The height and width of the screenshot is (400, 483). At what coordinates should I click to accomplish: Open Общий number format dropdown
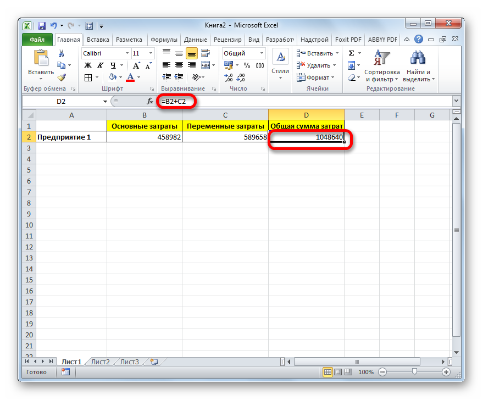262,53
